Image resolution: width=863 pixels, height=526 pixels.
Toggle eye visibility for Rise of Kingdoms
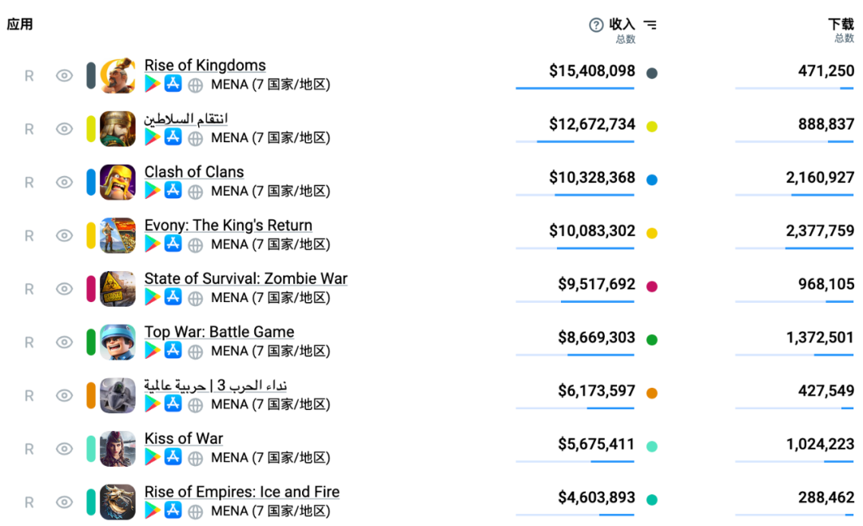[64, 76]
